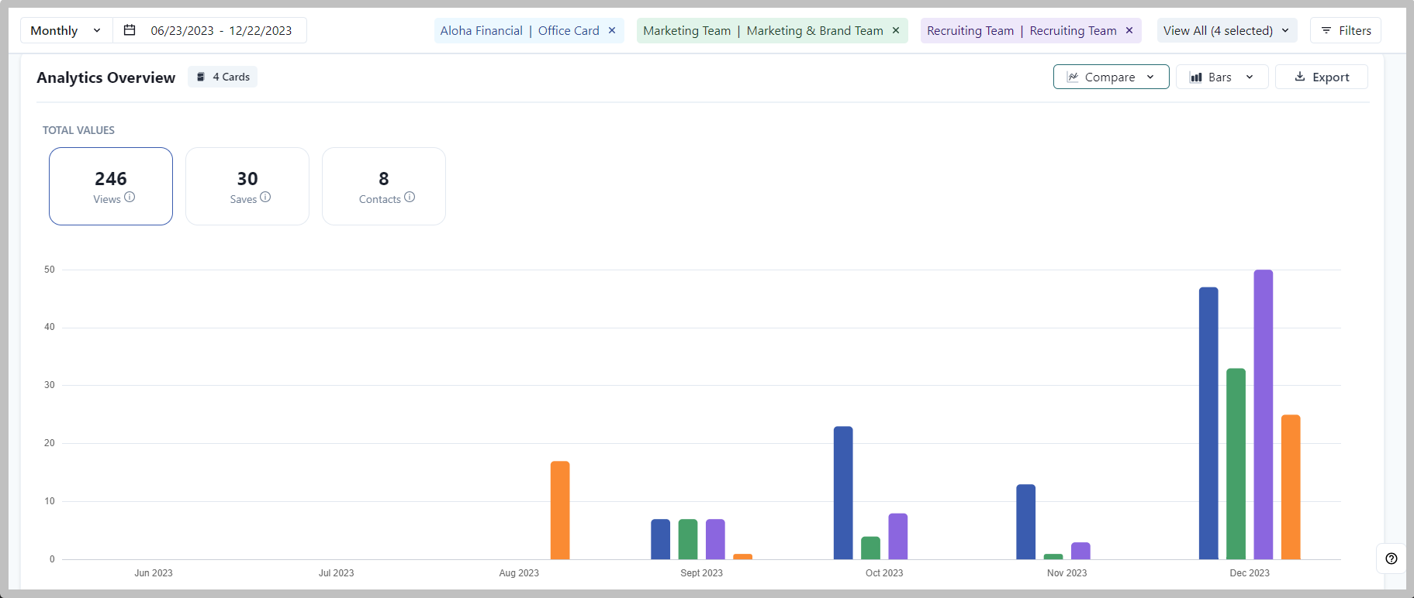The width and height of the screenshot is (1414, 598).
Task: Click the 4 Cards badge
Action: 223,77
